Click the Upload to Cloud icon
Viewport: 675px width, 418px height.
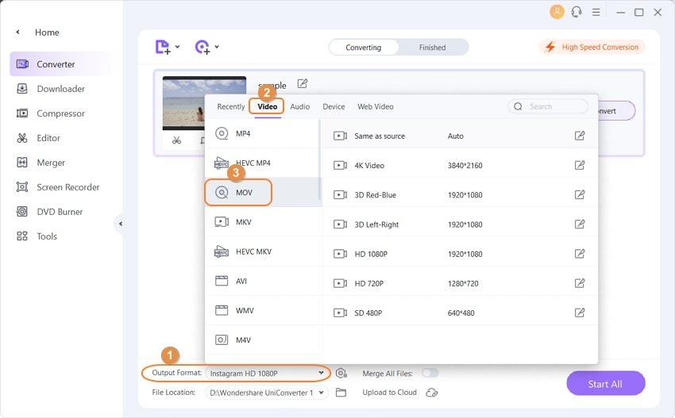pos(431,392)
